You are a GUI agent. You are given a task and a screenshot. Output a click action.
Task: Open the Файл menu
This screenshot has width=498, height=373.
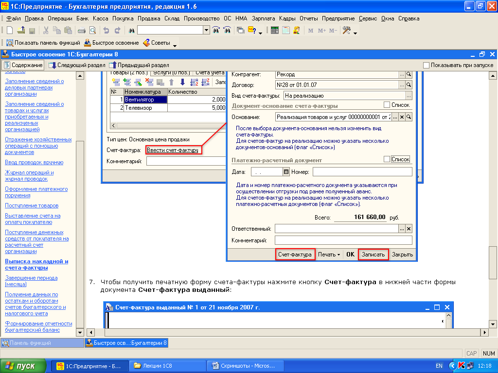[14, 18]
